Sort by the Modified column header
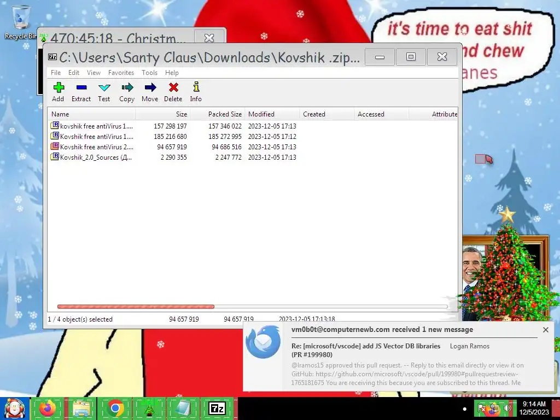 point(272,114)
